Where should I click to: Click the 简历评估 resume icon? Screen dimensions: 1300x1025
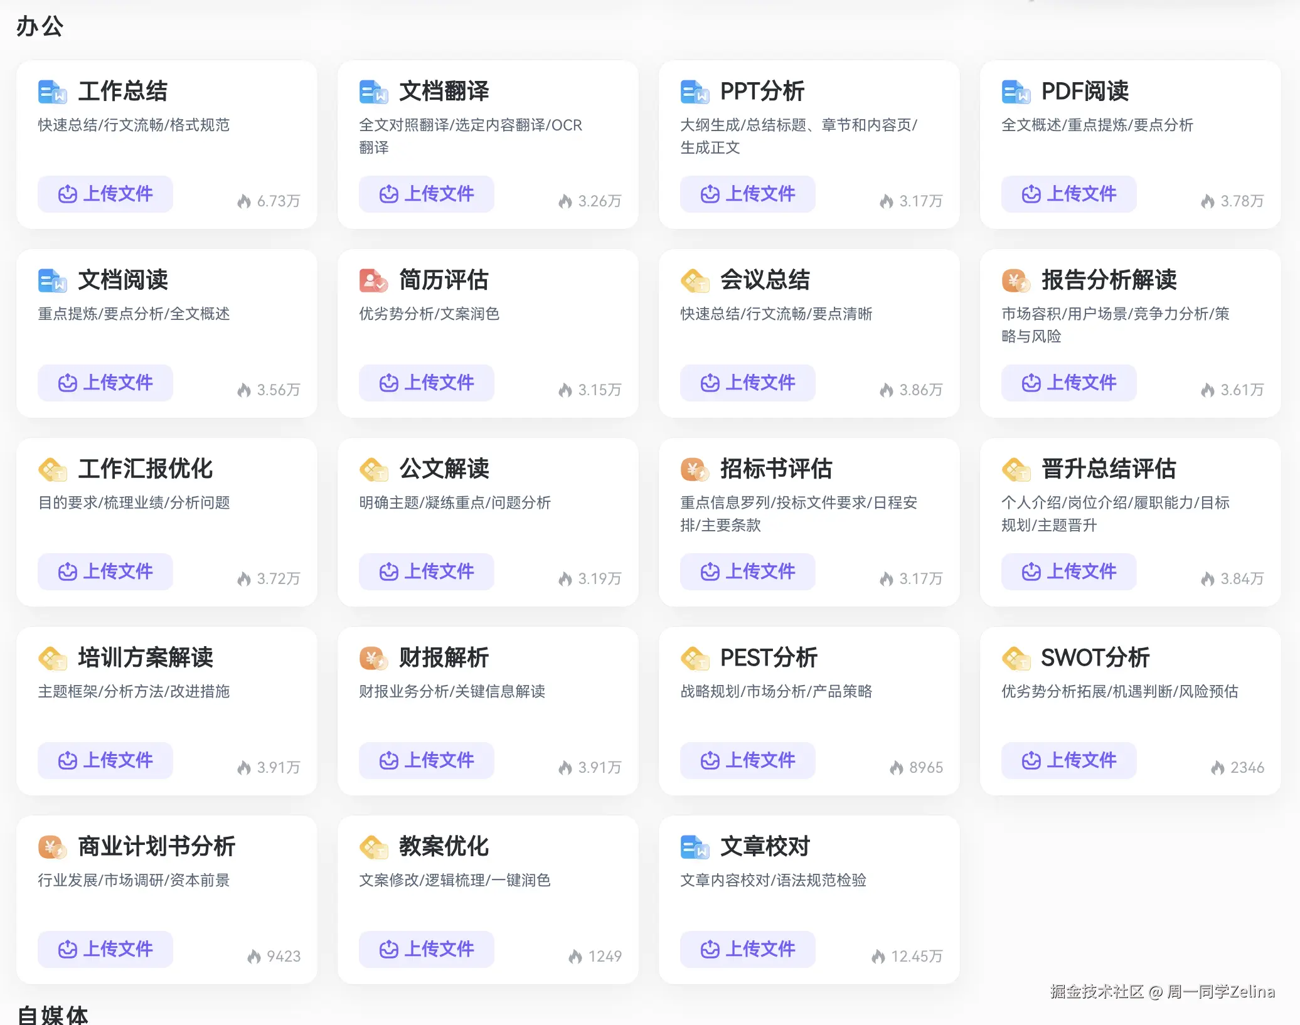[373, 280]
